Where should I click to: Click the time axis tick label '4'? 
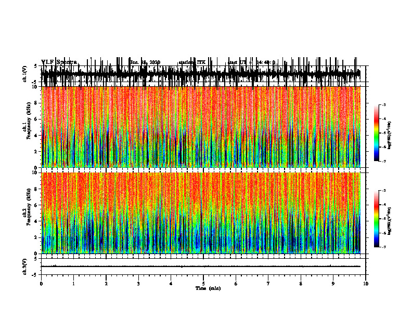tap(171, 284)
